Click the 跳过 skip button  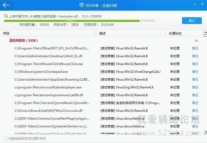192,21
